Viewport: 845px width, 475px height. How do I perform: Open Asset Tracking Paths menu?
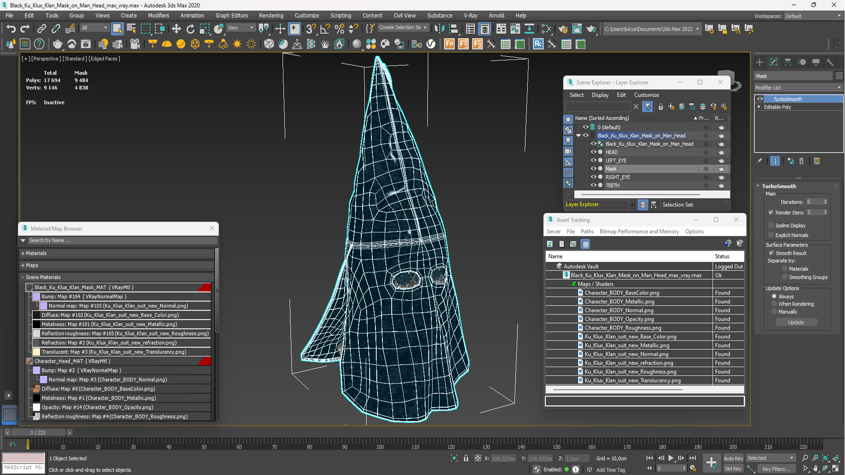click(x=587, y=232)
